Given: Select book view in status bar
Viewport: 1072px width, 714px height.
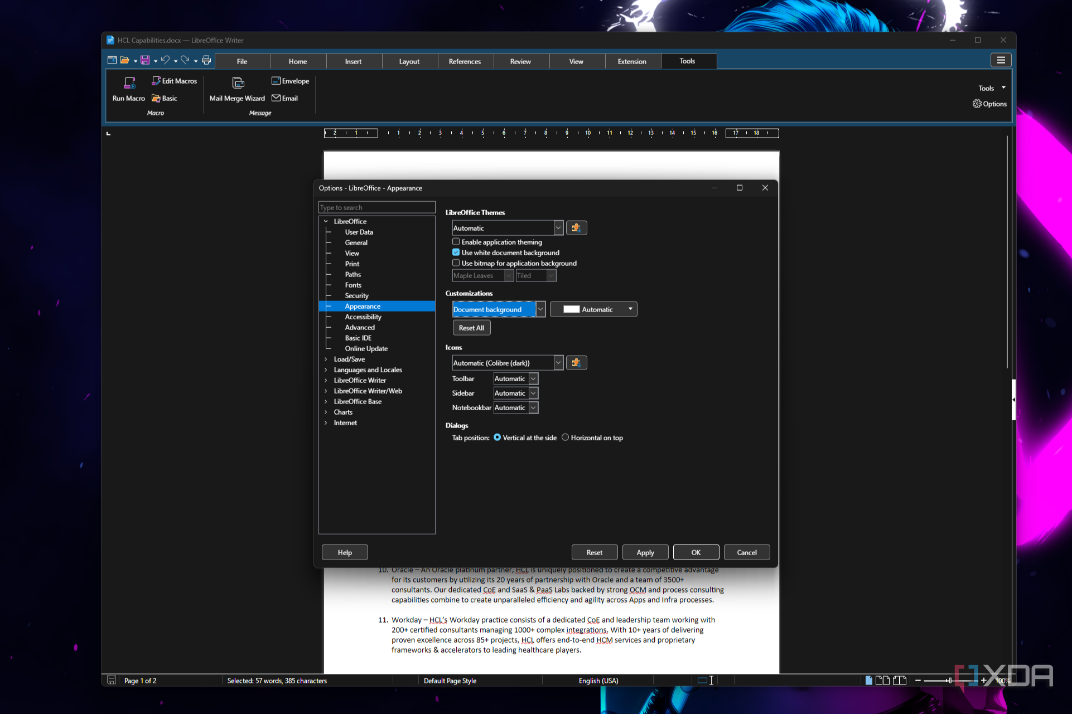Looking at the screenshot, I should click(899, 680).
